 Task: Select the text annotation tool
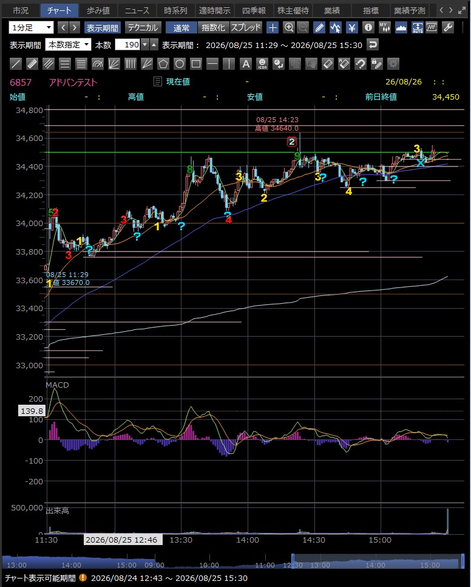pyautogui.click(x=246, y=64)
